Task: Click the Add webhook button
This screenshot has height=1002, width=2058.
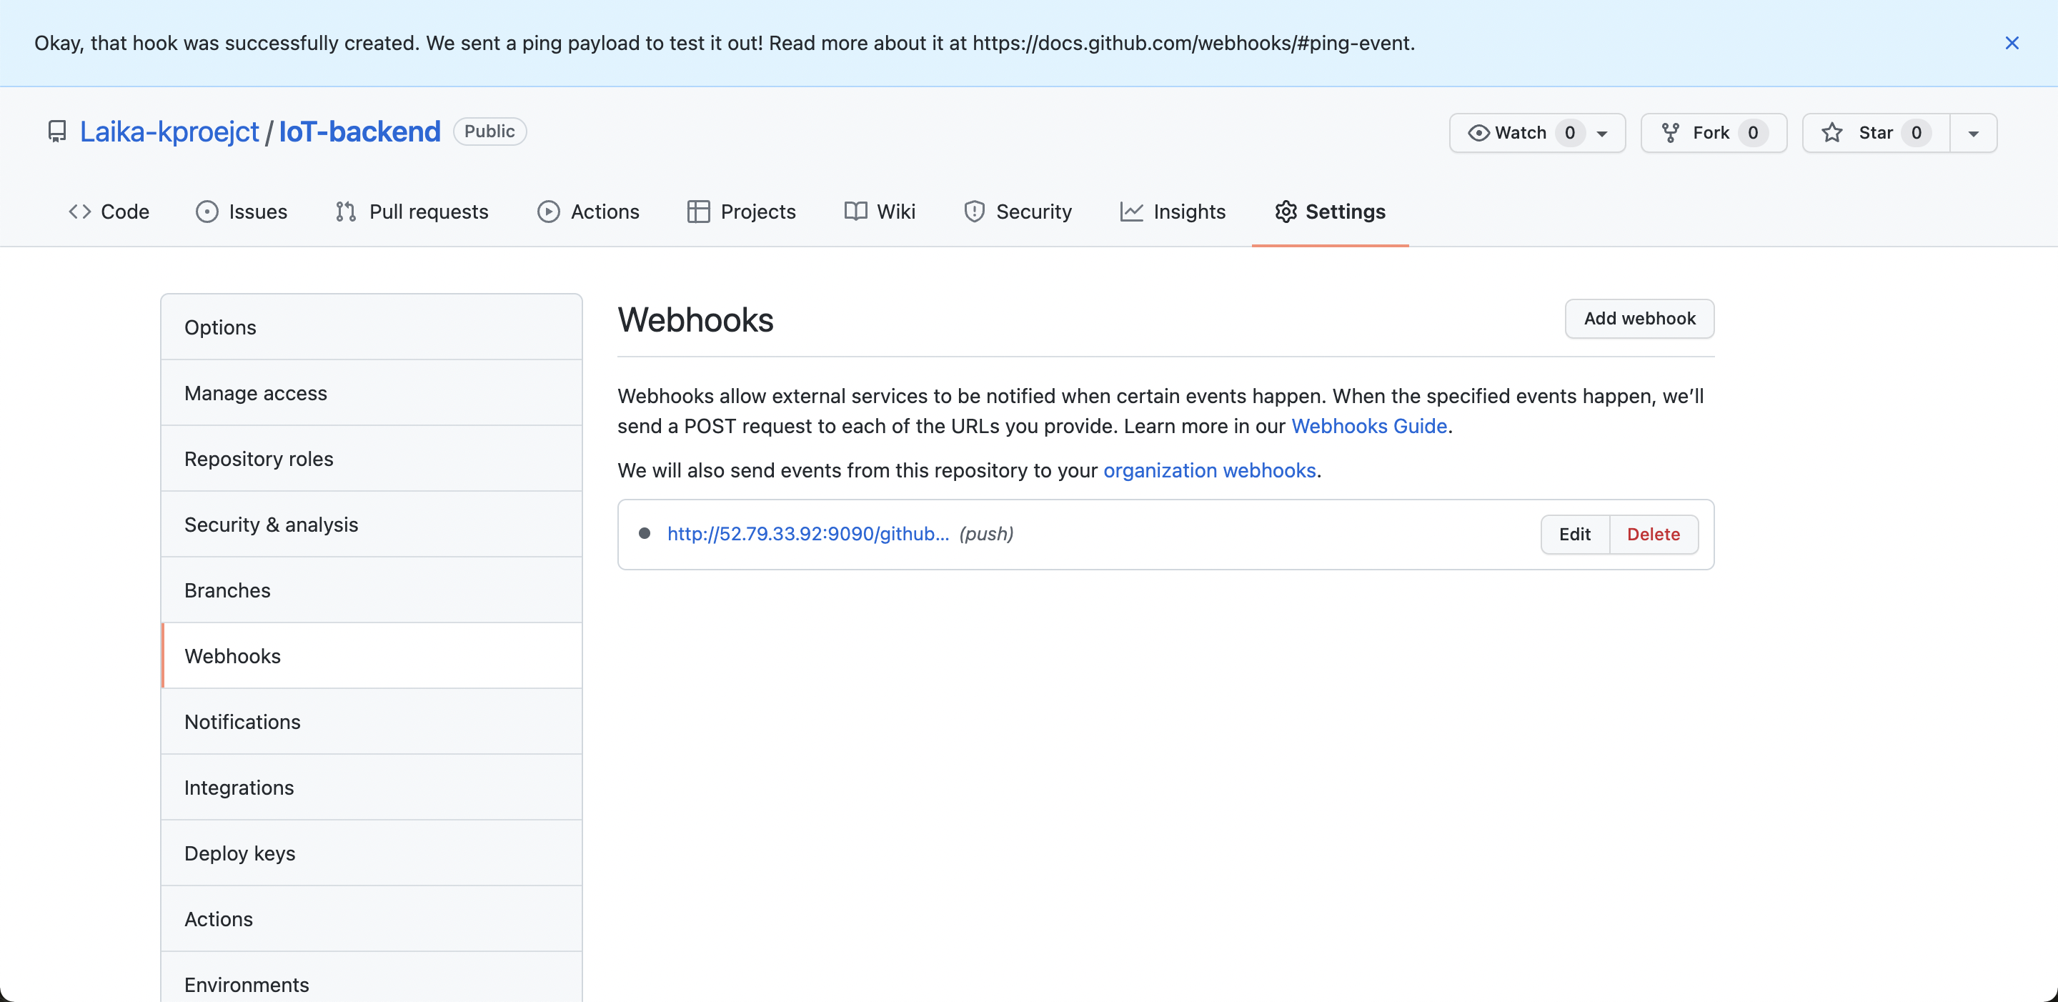Action: (1639, 319)
